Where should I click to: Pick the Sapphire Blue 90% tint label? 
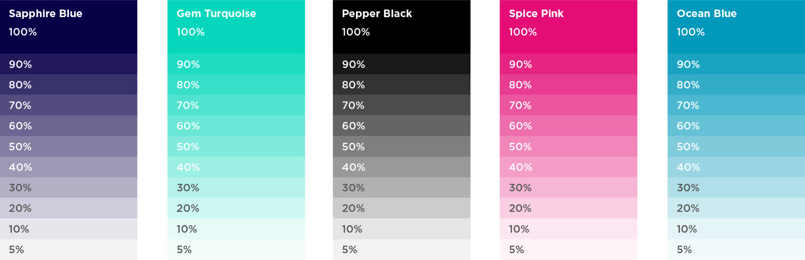(21, 65)
